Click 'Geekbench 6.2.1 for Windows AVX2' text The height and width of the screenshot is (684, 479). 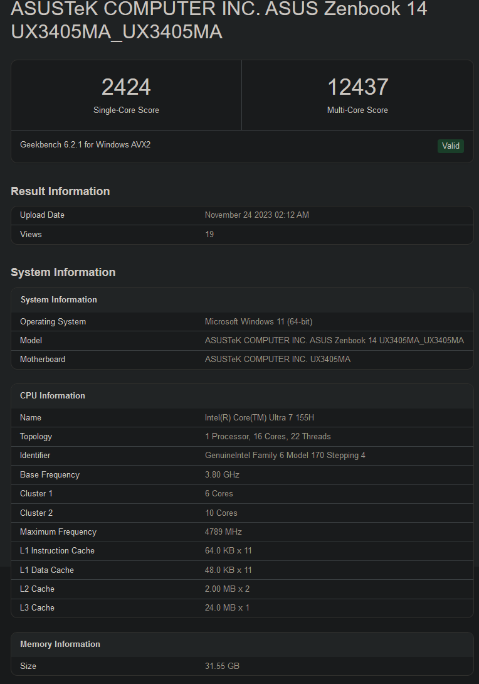[x=85, y=144]
